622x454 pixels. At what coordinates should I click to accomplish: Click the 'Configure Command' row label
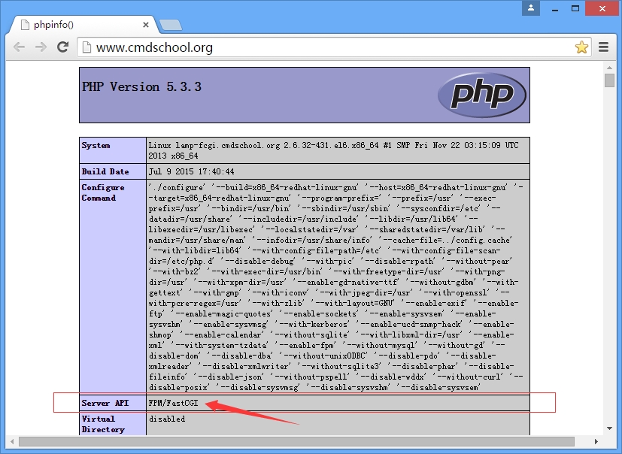[x=103, y=192]
